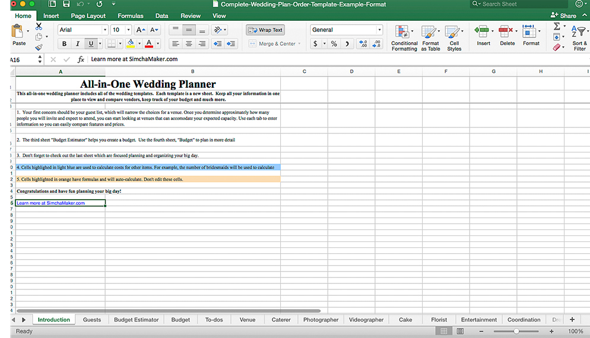Increase indent icon
The image size is (590, 338).
[x=231, y=44]
